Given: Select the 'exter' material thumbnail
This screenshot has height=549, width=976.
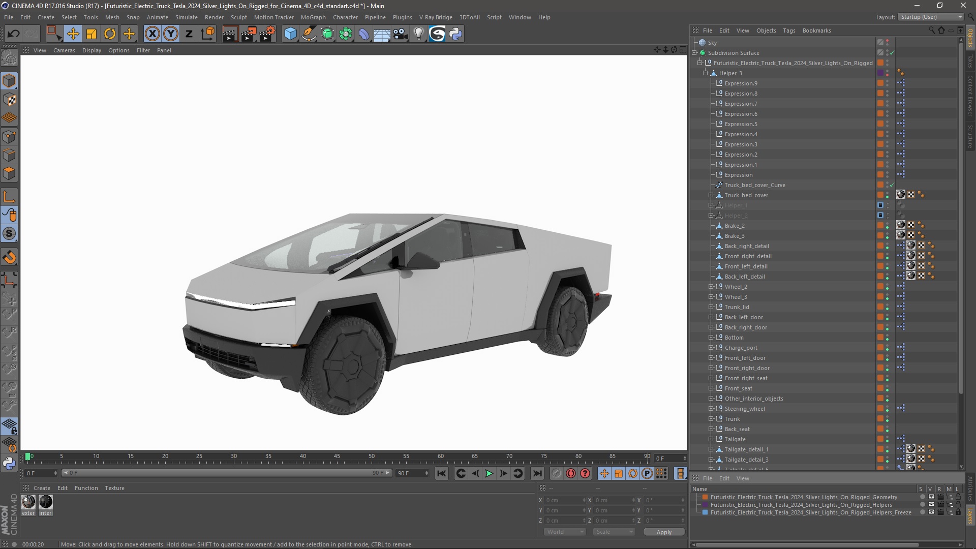Looking at the screenshot, I should [28, 502].
